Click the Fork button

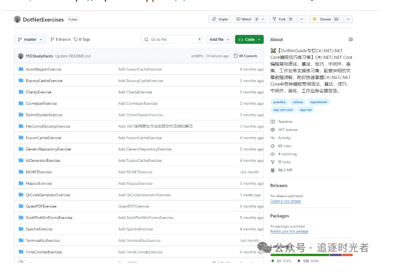tap(283, 19)
